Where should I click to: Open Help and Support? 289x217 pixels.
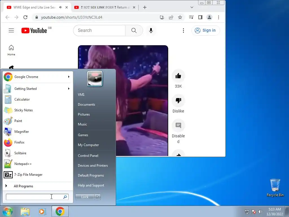pyautogui.click(x=91, y=185)
